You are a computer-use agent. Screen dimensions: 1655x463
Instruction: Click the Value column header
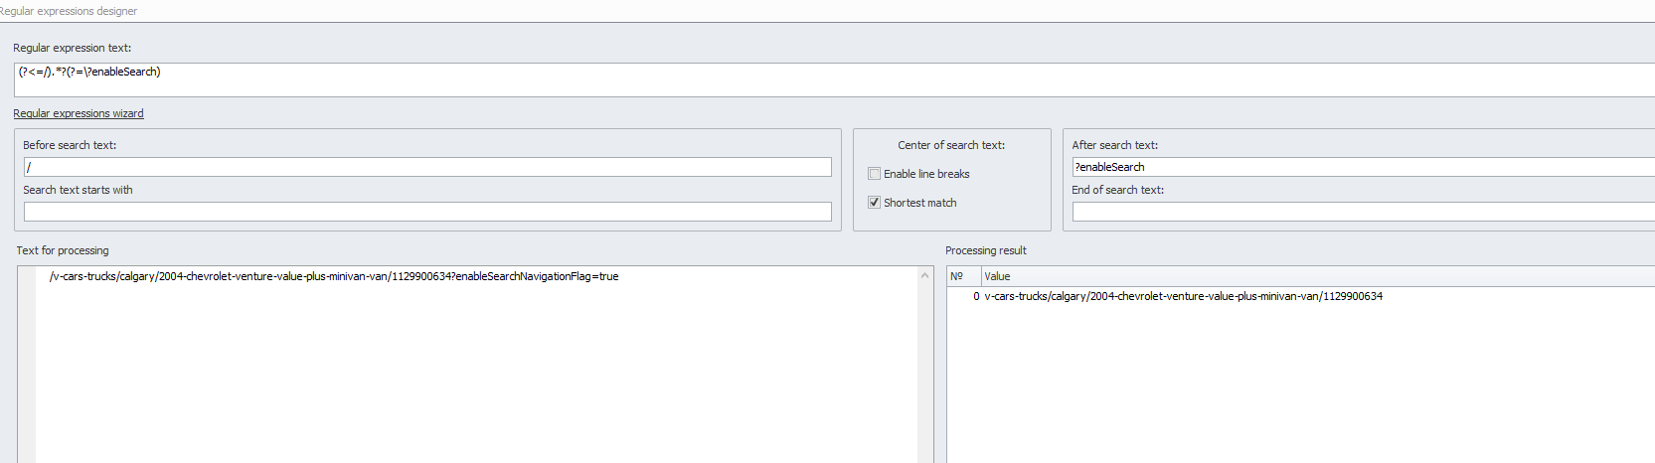coord(1318,276)
